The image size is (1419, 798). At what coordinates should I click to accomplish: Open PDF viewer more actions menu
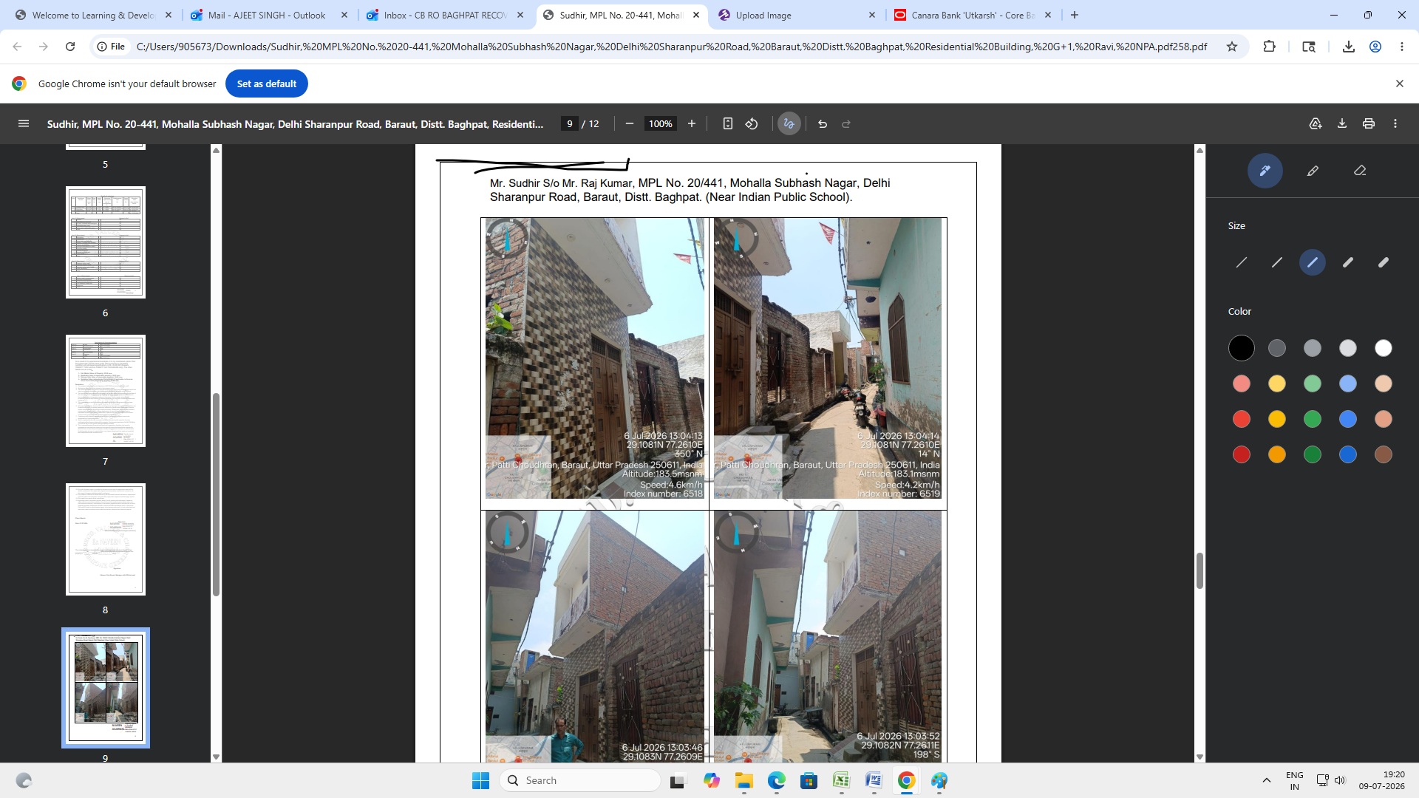tap(1395, 124)
